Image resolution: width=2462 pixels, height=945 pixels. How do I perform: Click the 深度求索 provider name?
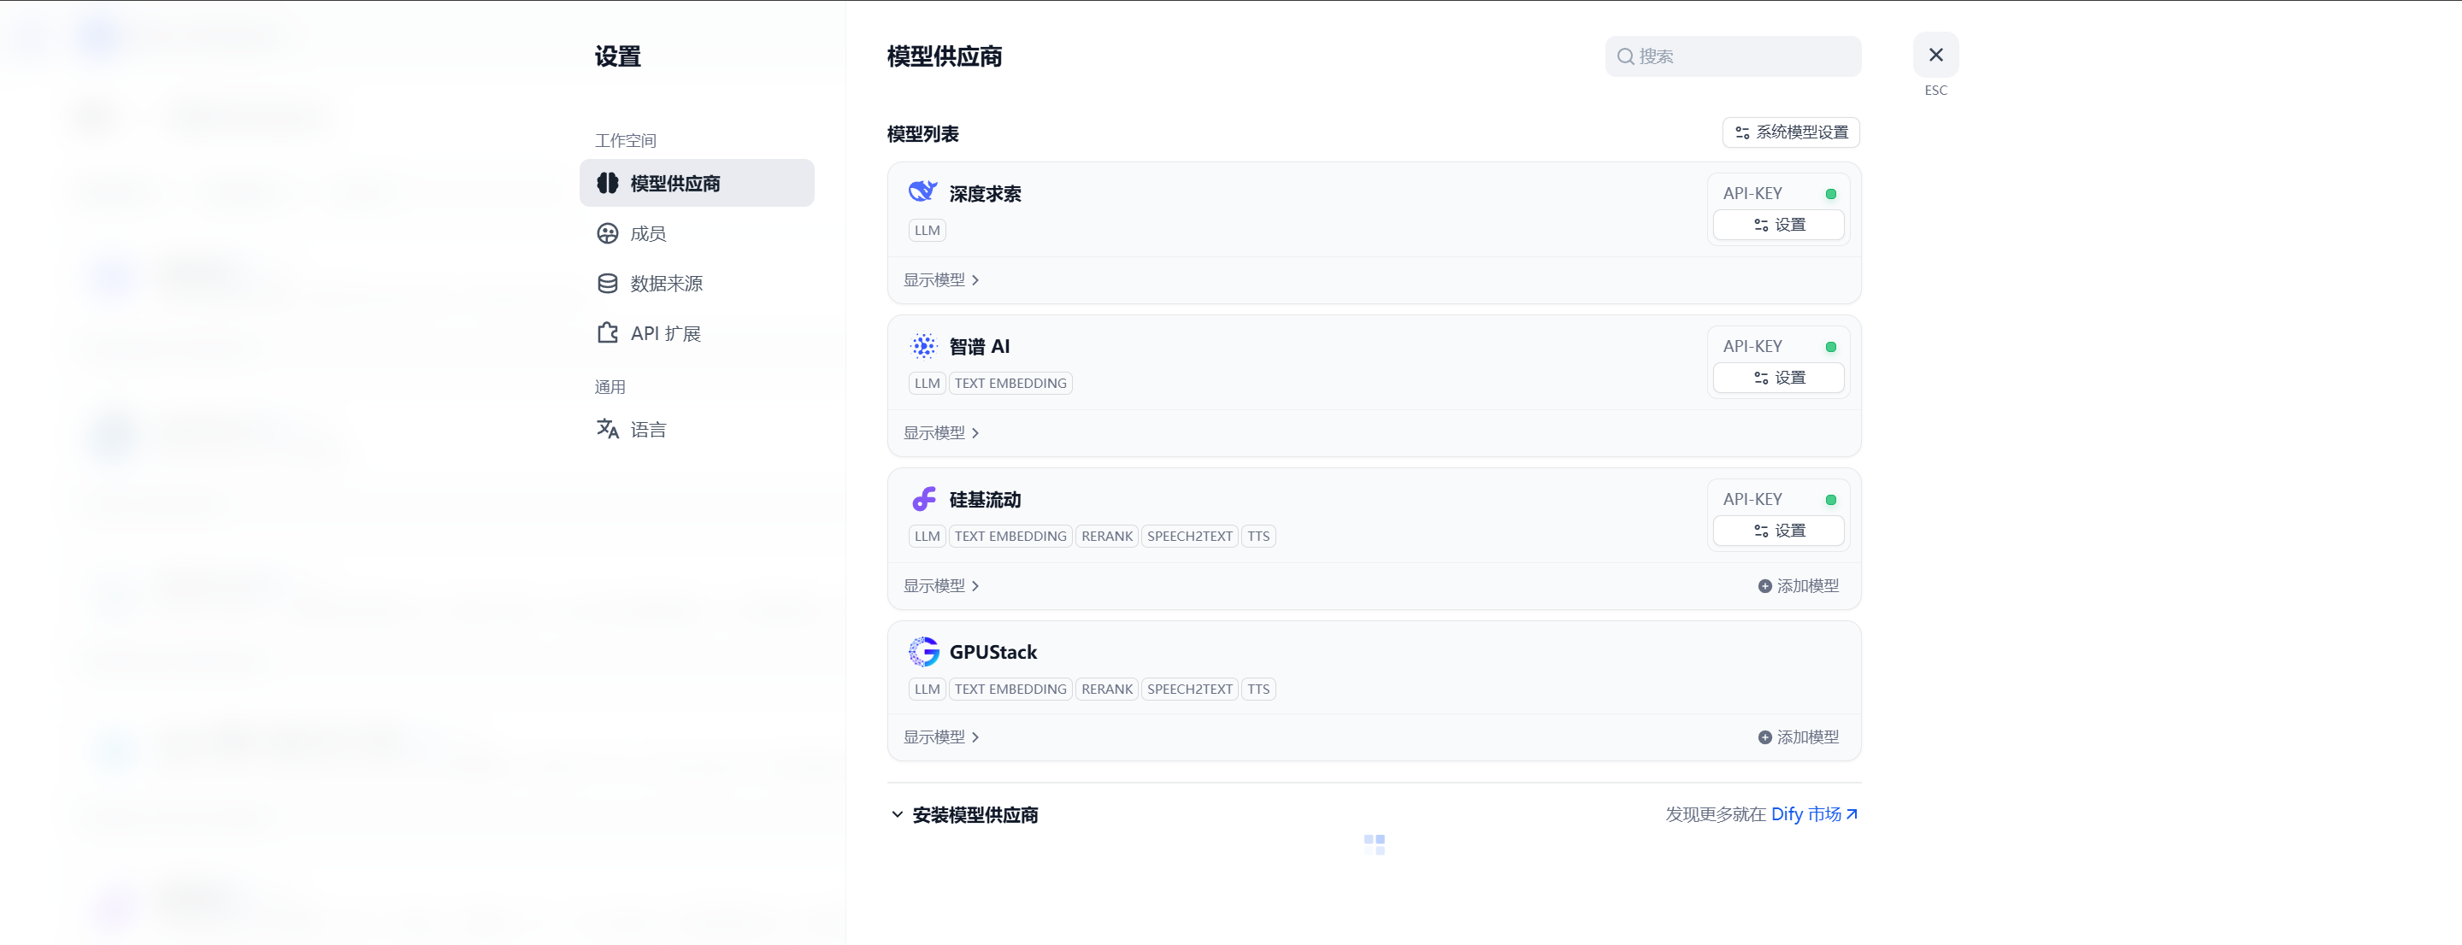pyautogui.click(x=985, y=194)
